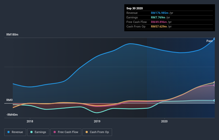
Task: Click the -RM40m y-axis label
Action: tap(12, 115)
